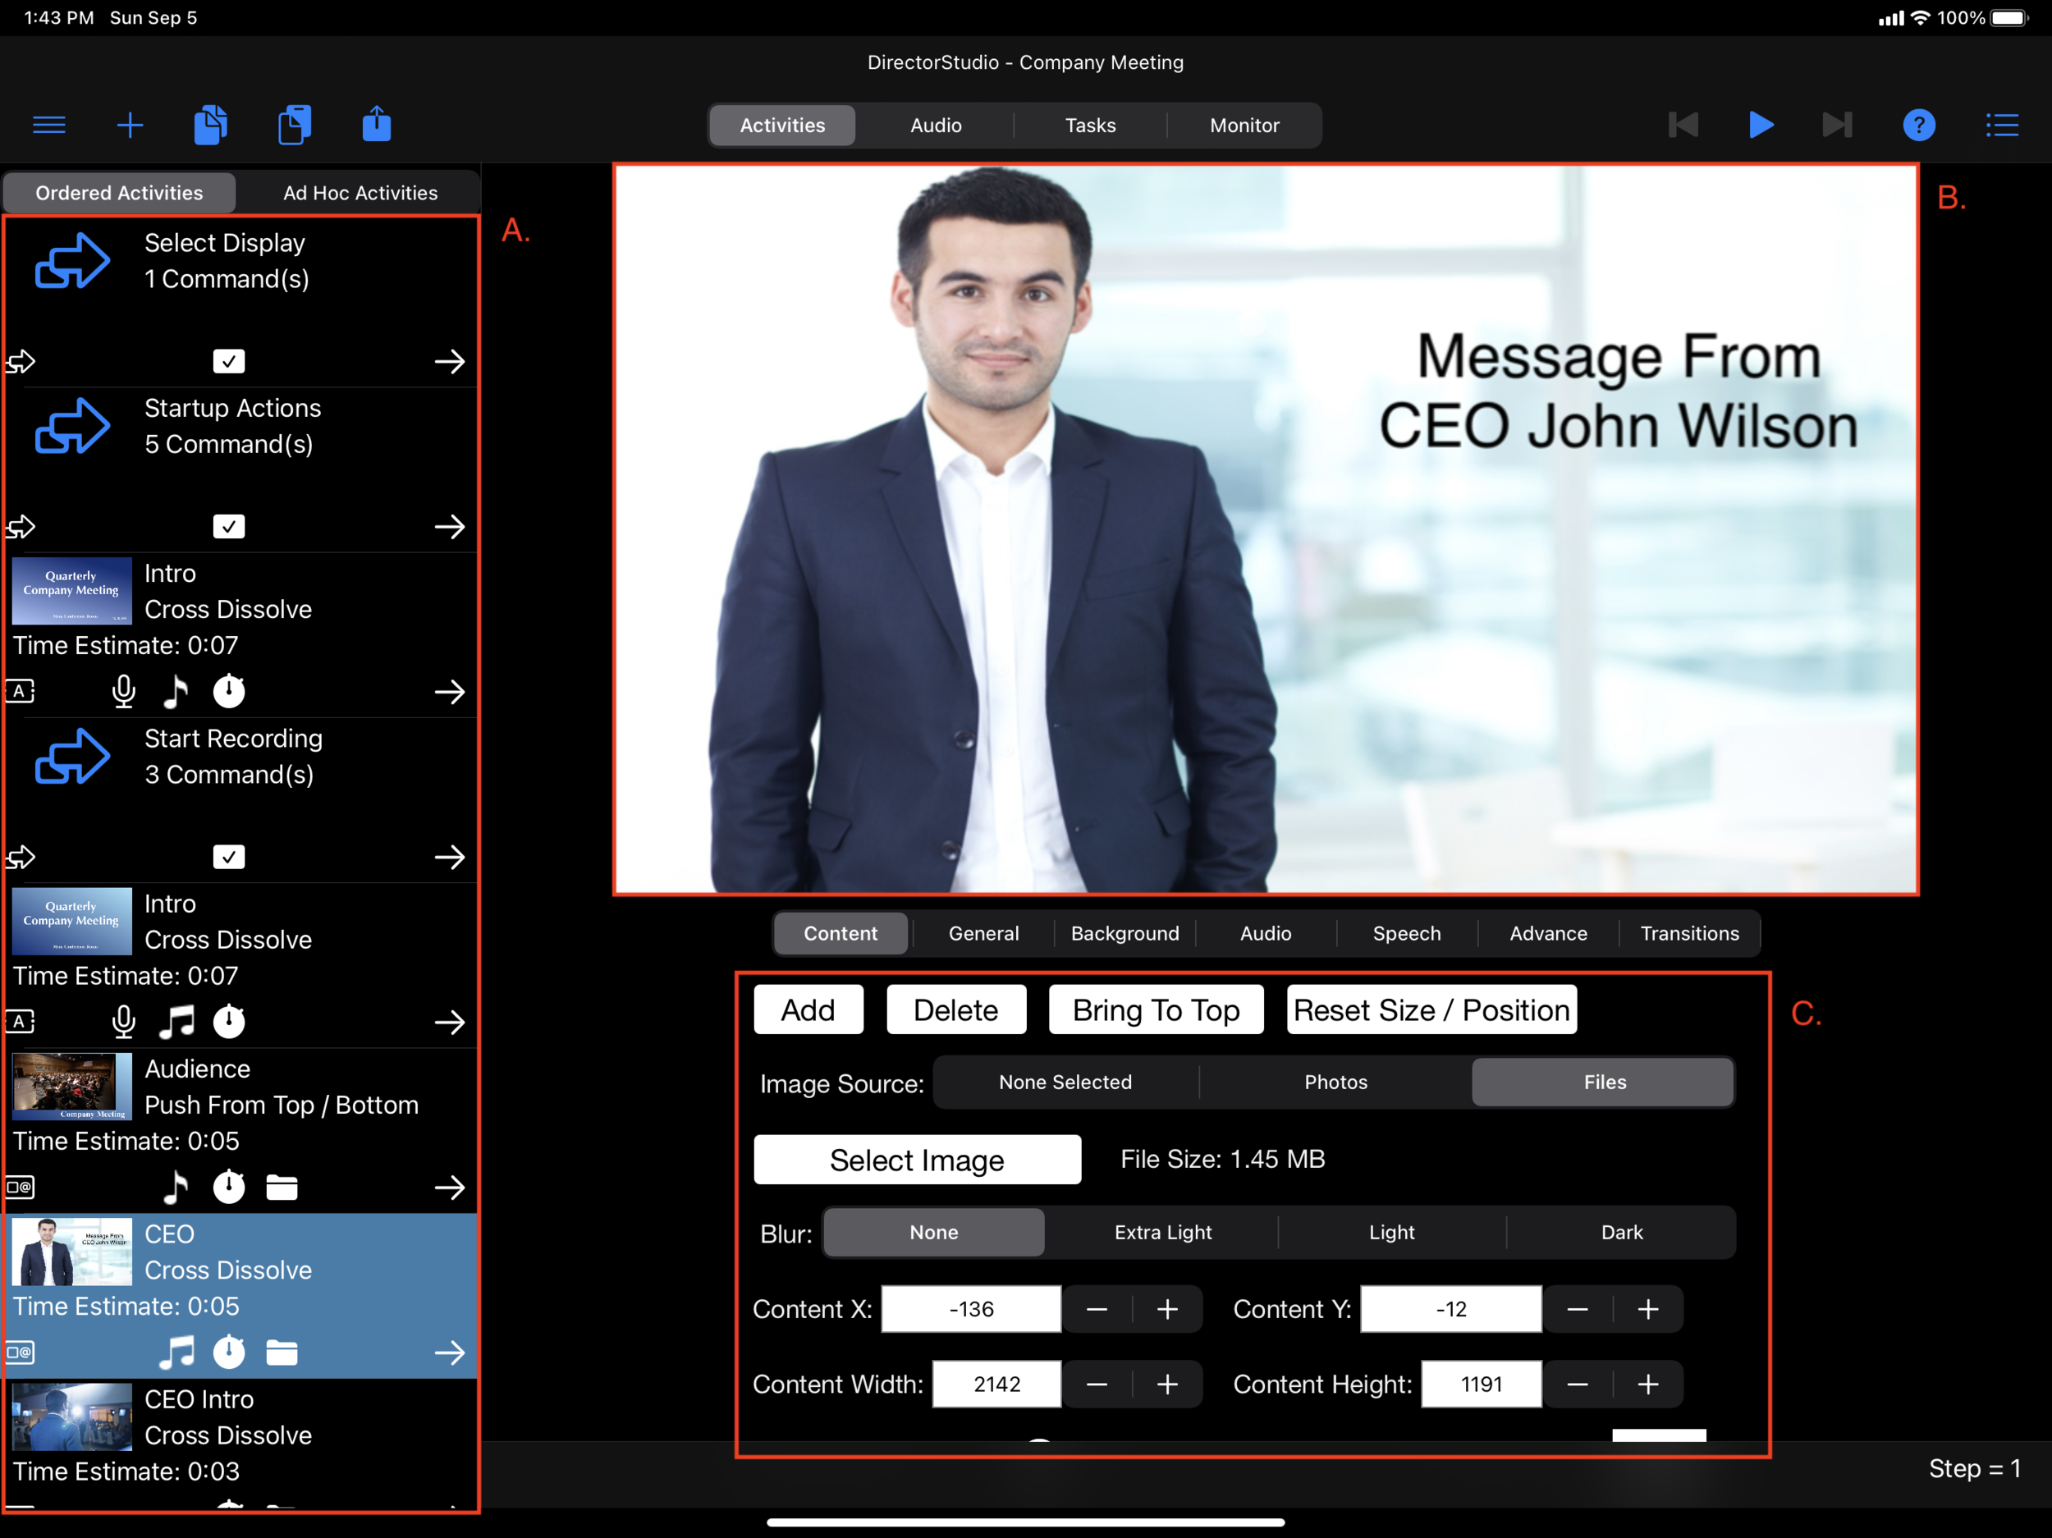2052x1538 pixels.
Task: Switch to the Monitor tab
Action: 1244,126
